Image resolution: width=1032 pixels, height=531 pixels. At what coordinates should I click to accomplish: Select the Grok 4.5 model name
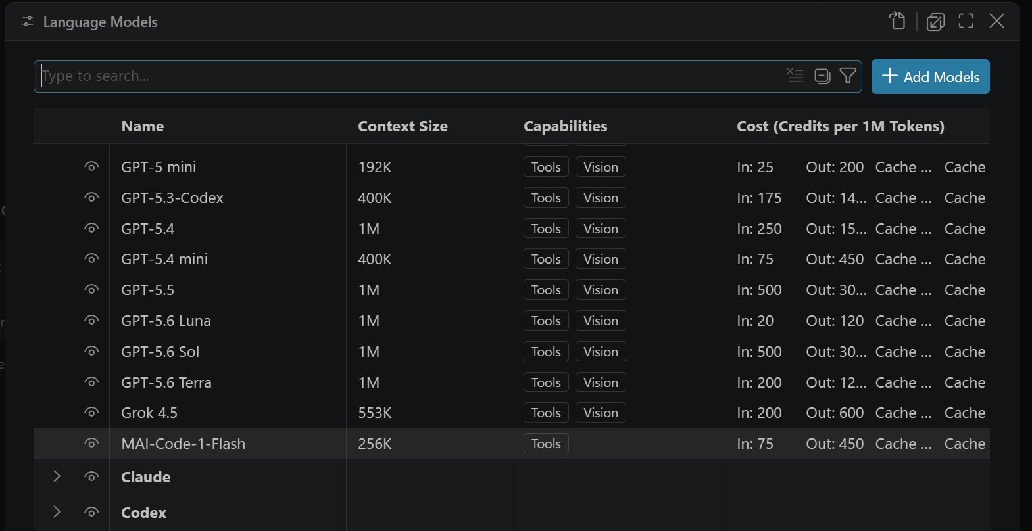149,413
